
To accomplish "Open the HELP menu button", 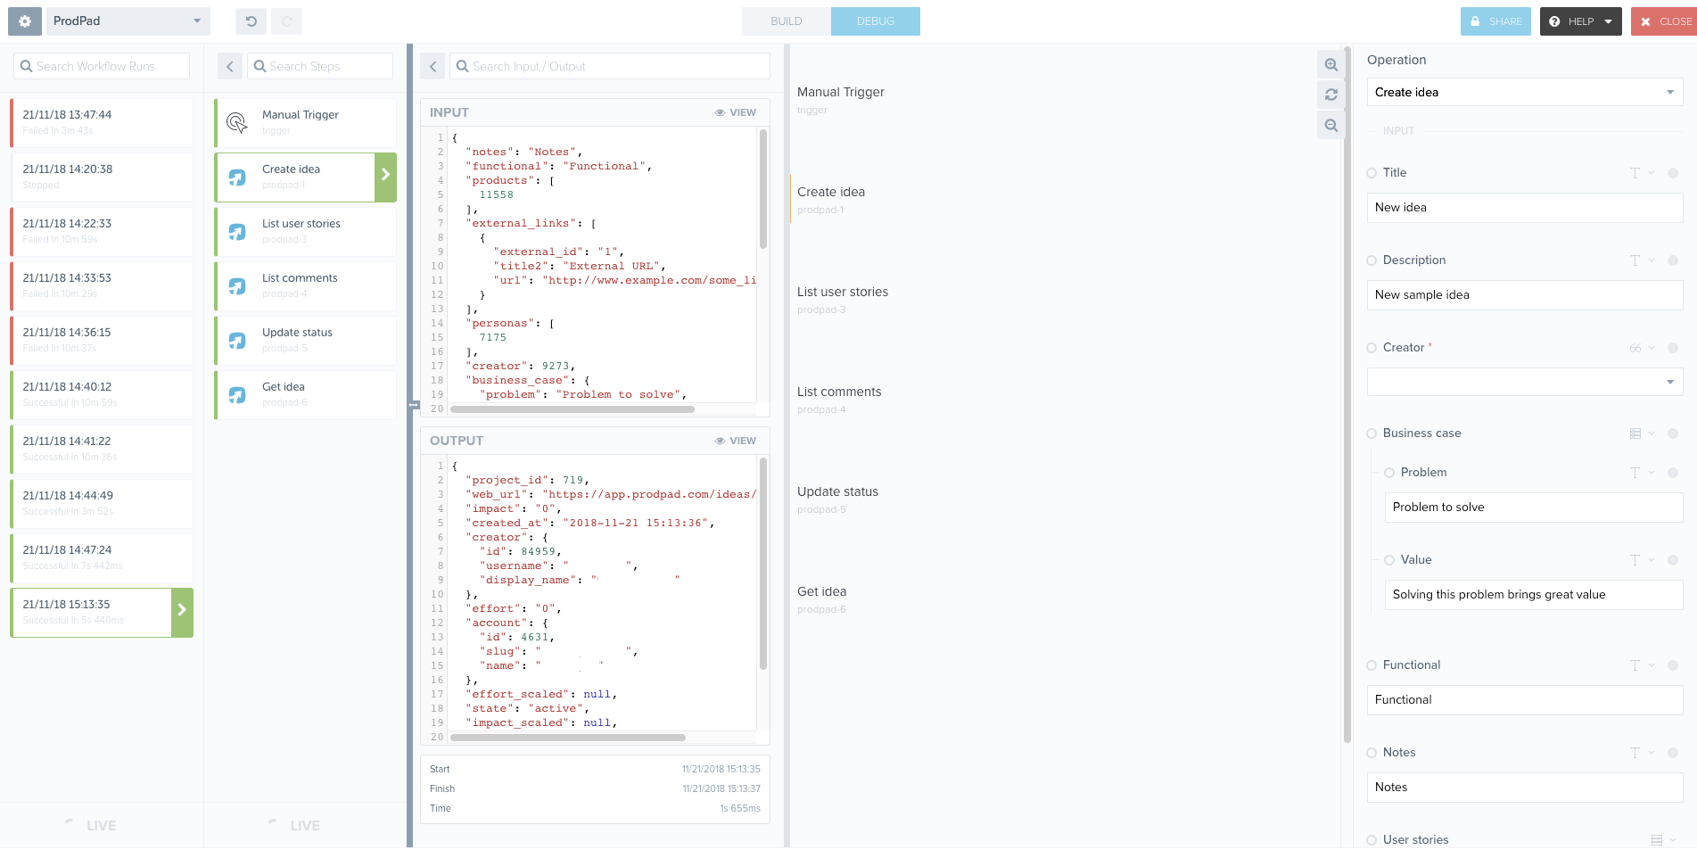I will click(1580, 21).
